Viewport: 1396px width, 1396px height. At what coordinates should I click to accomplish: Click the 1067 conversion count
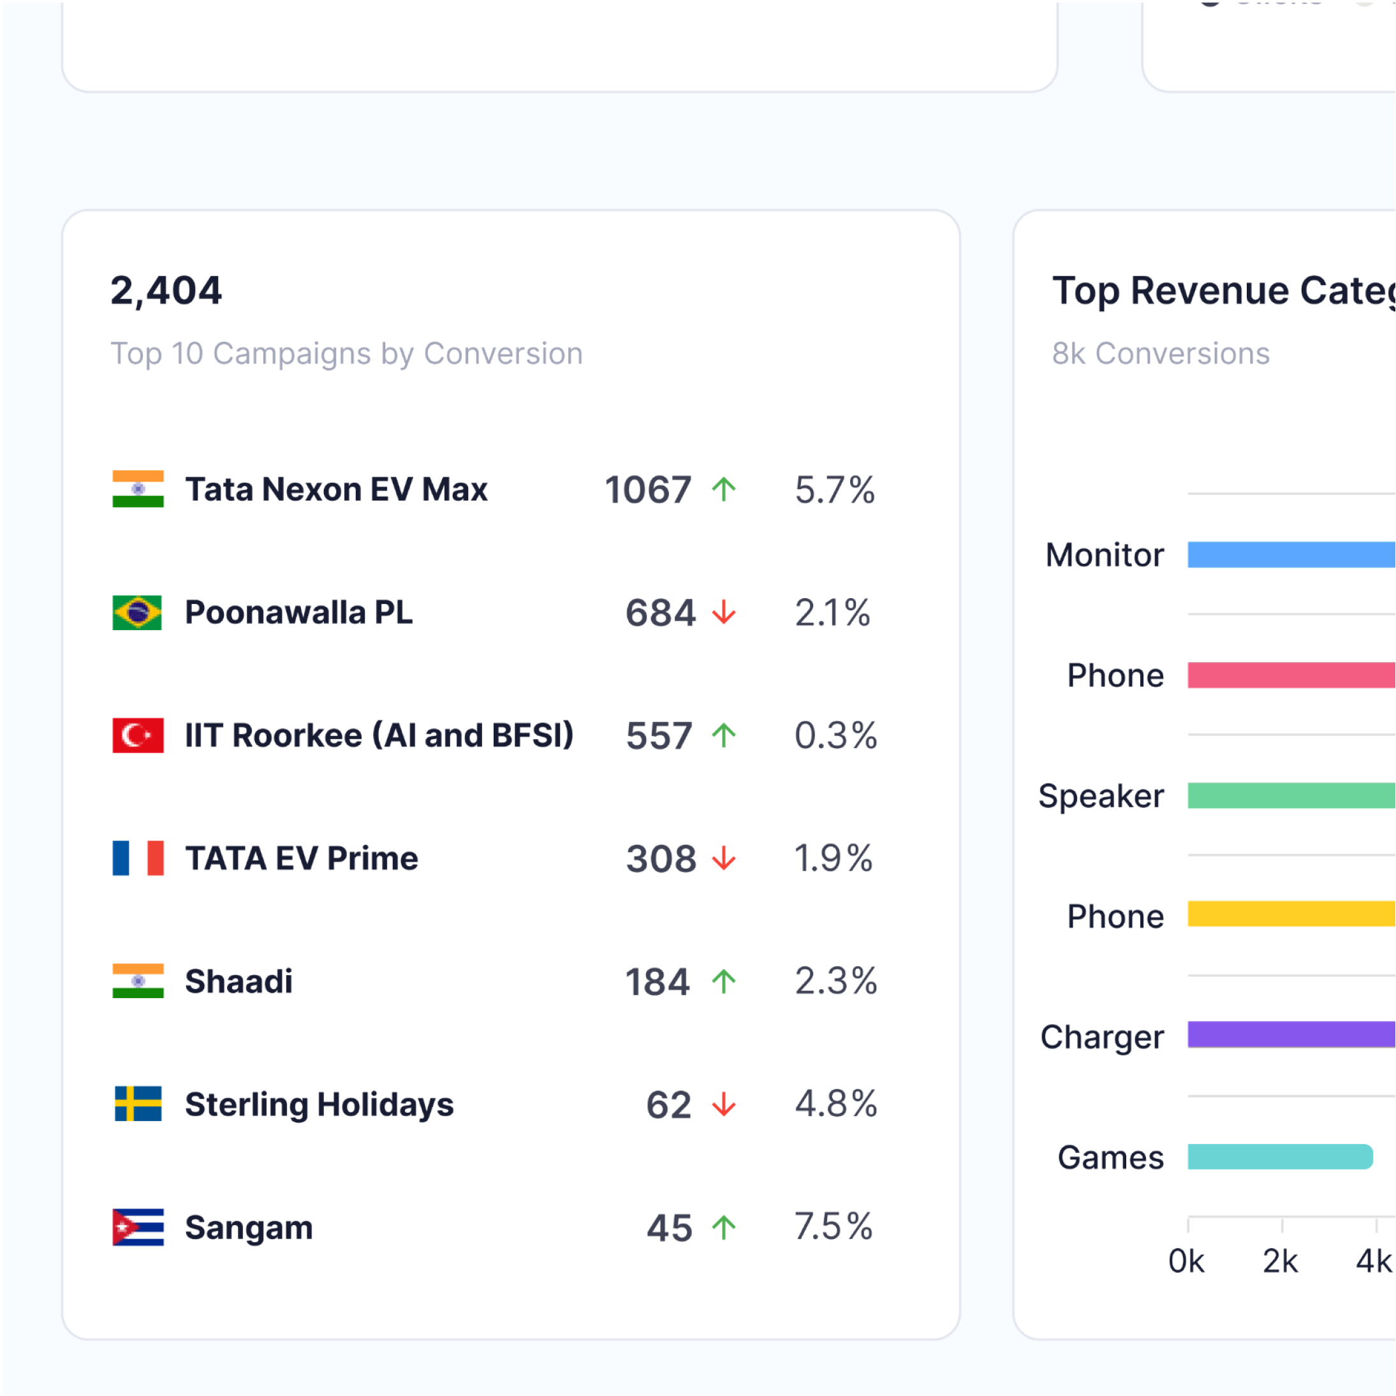tap(647, 490)
